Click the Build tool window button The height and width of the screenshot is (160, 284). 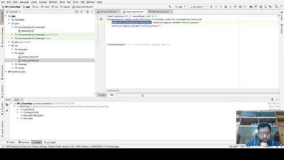(37, 142)
